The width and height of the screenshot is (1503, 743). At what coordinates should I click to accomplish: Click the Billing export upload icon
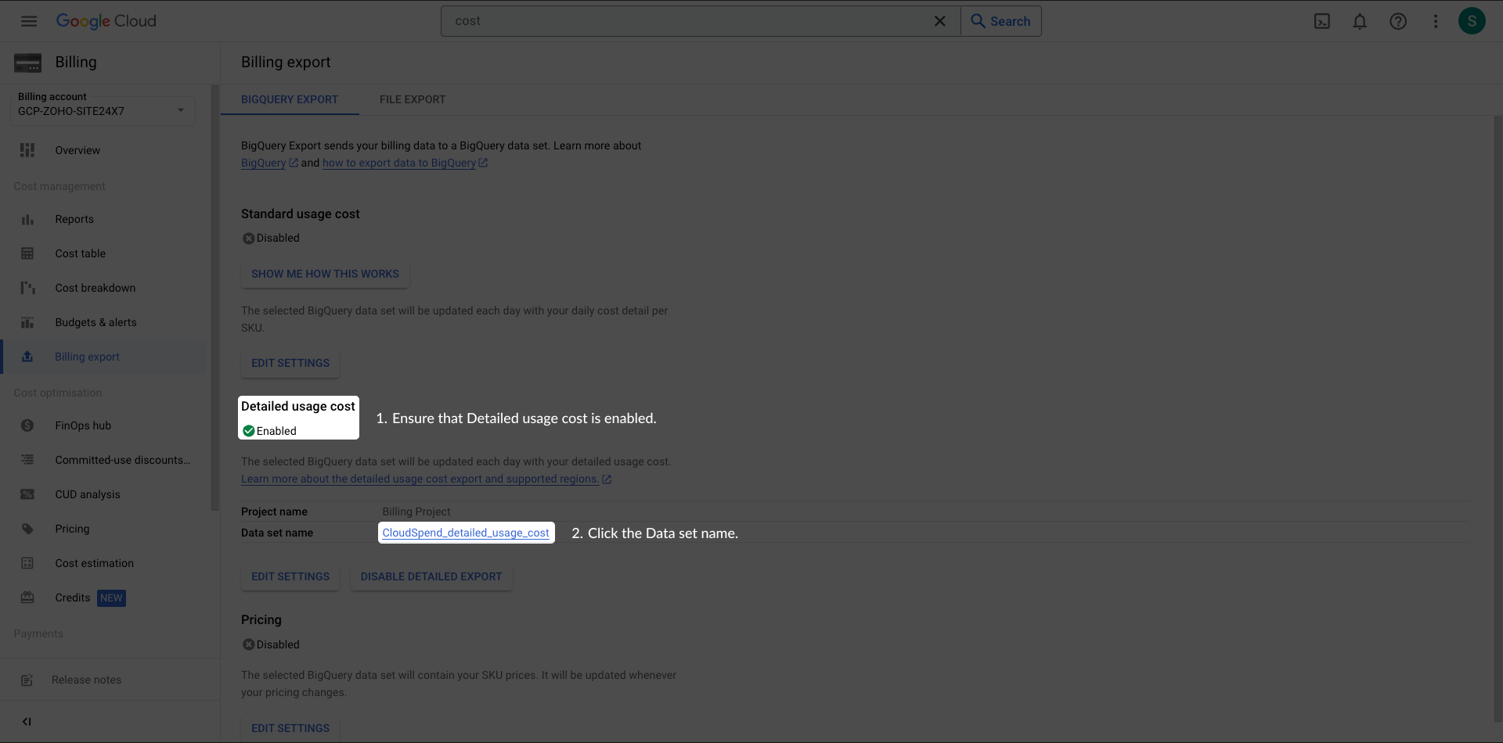[x=27, y=357]
